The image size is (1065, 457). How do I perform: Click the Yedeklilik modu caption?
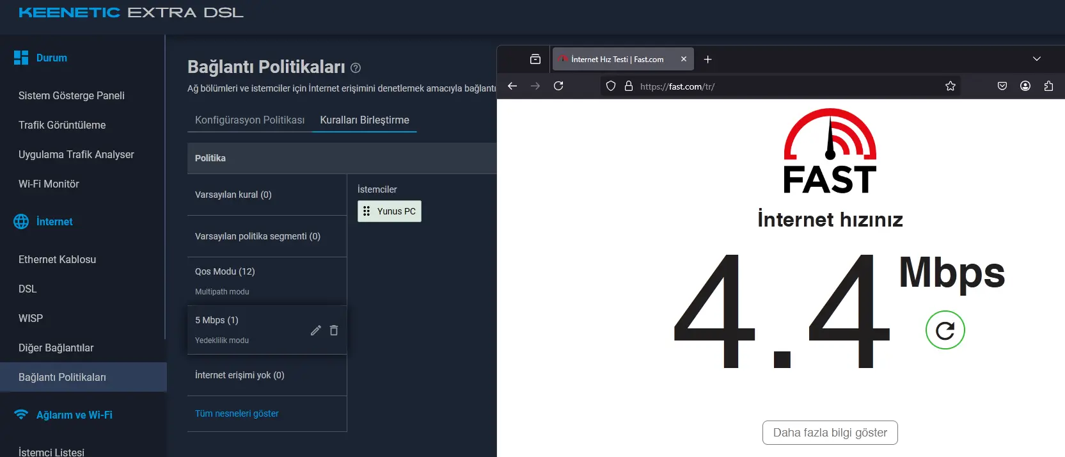pos(222,340)
